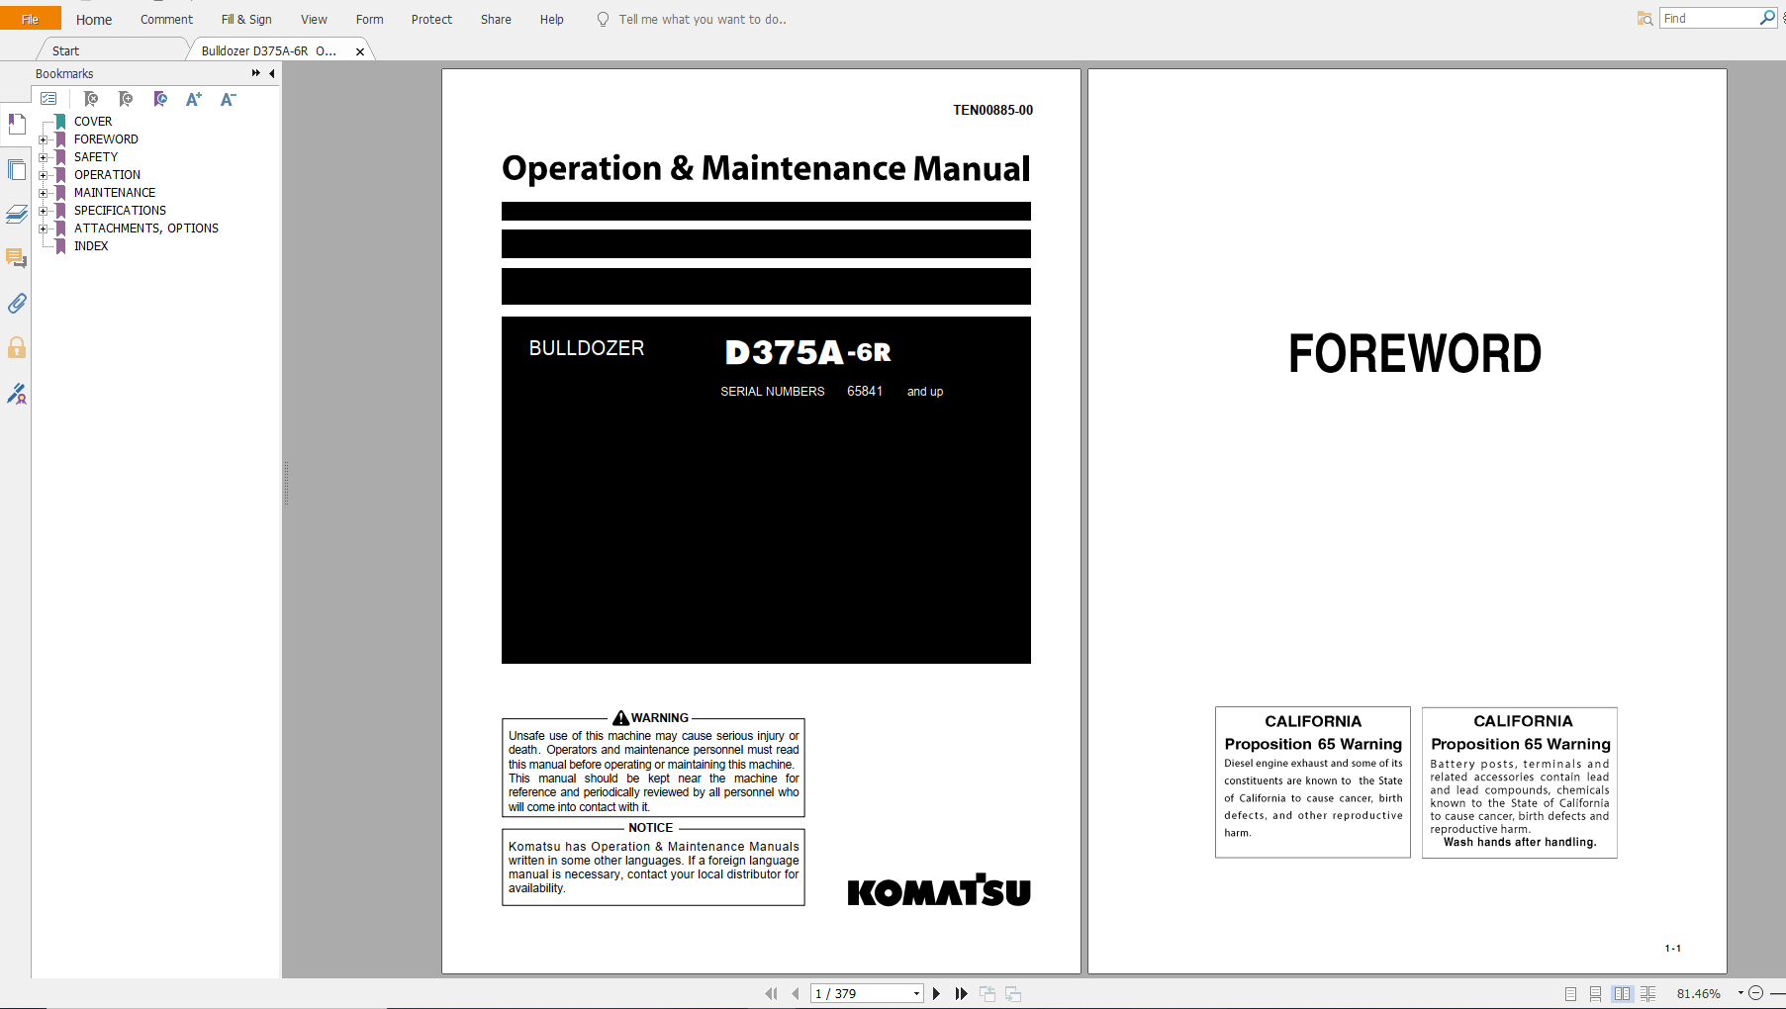Jump to the MAINTENANCE bookmark

[115, 193]
